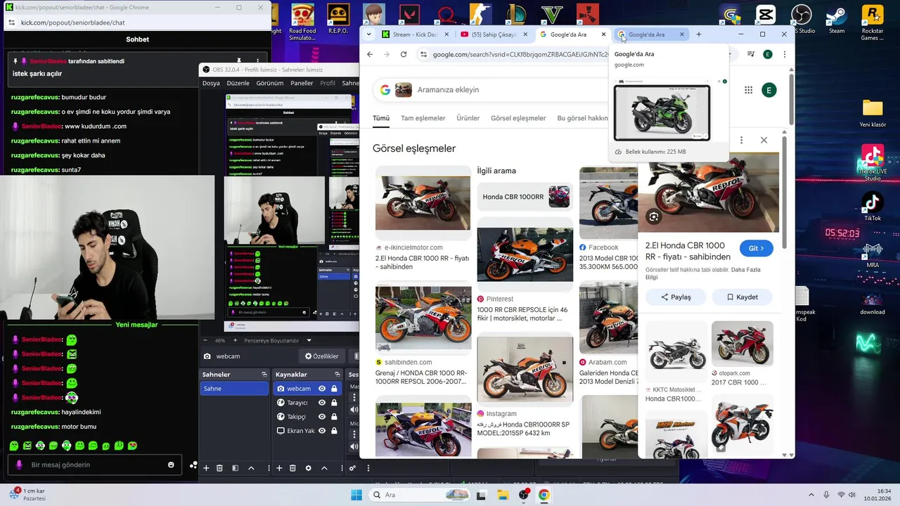Open source properties gear in Kaynaklar toolbar

[x=308, y=468]
